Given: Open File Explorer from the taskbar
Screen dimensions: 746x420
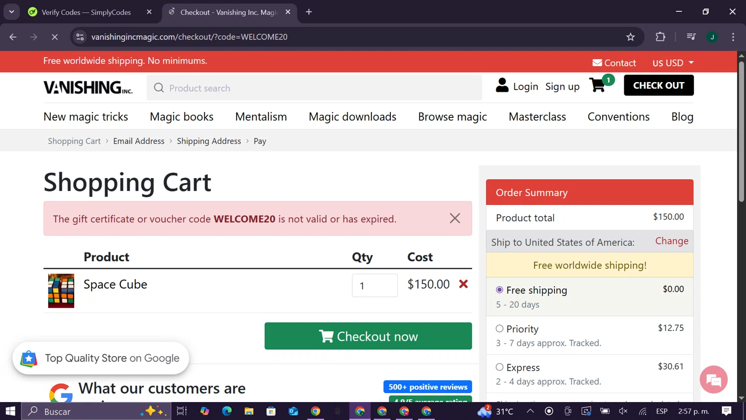Looking at the screenshot, I should coord(249,411).
